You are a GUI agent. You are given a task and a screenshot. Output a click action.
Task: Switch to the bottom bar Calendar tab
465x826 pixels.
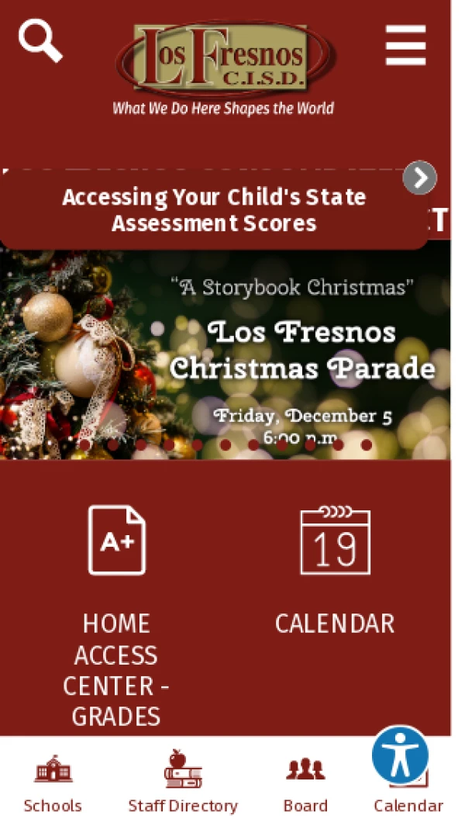tap(408, 806)
